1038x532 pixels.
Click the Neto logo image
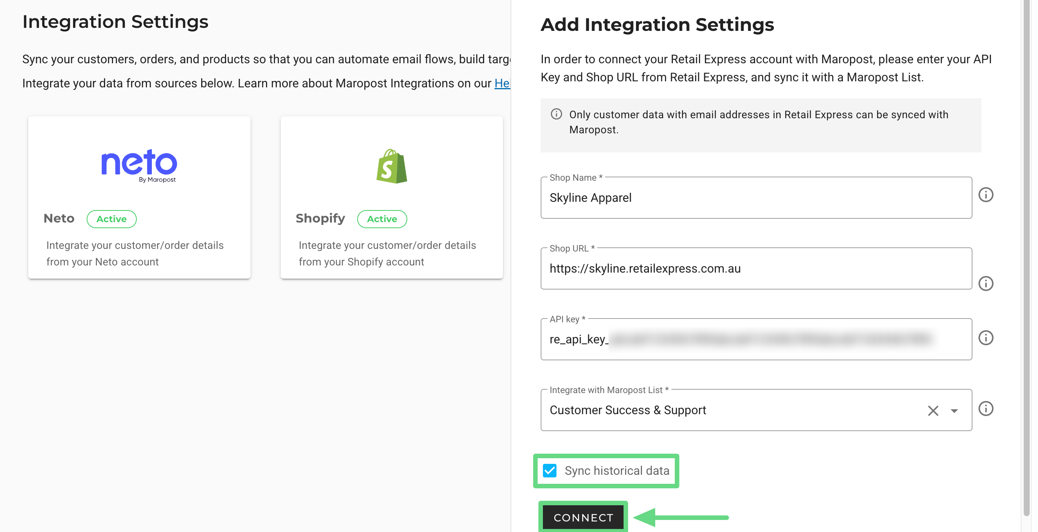point(139,166)
